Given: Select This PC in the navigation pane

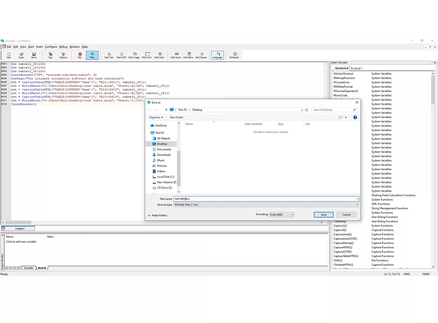Looking at the screenshot, I should (x=158, y=133).
